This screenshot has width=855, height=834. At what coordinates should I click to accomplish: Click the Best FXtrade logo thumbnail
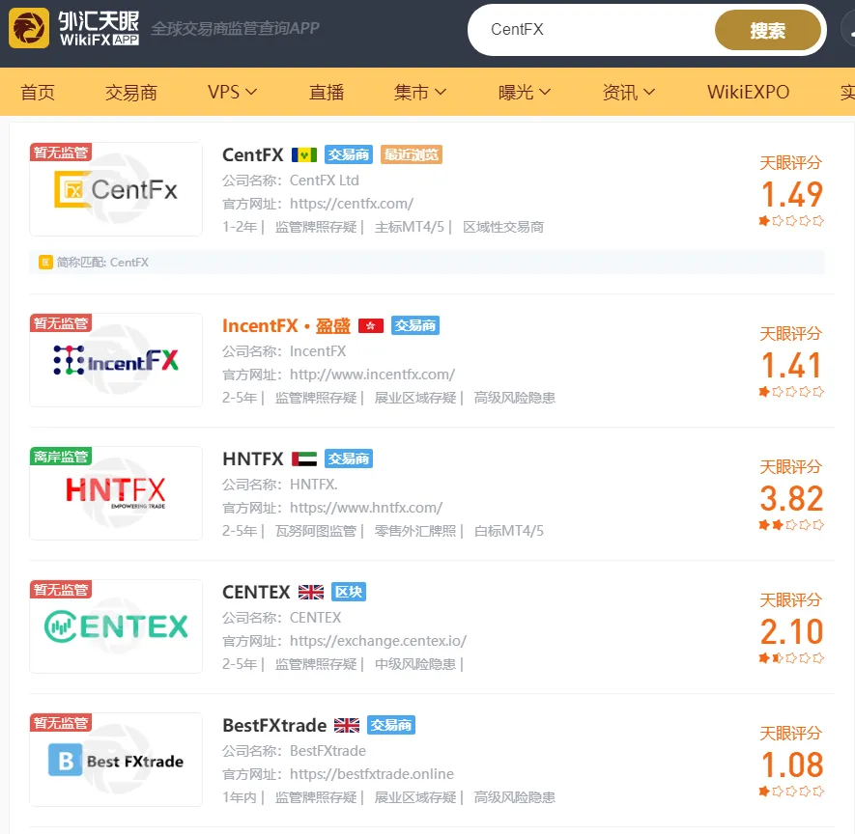pyautogui.click(x=116, y=760)
